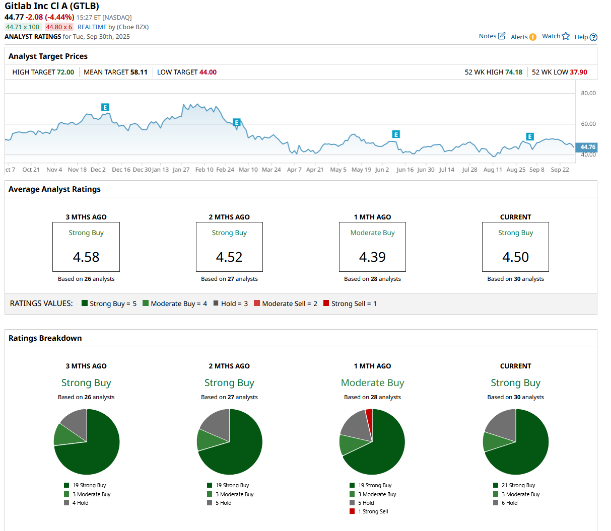
Task: Click the earnings marker near Mar 10
Action: tap(237, 122)
